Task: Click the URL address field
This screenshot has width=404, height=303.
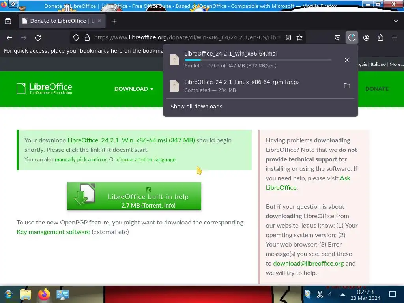Action: 187,37
